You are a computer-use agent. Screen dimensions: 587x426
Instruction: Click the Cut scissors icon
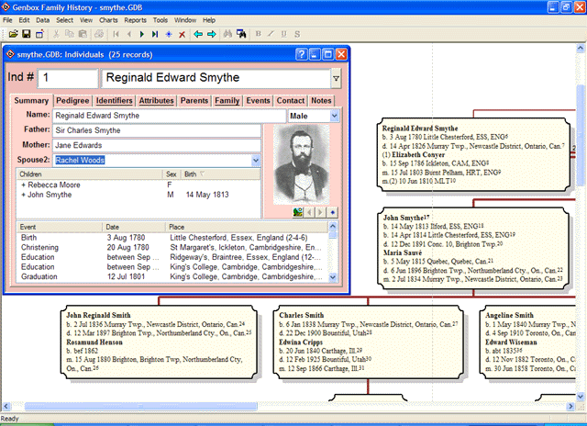[x=56, y=34]
